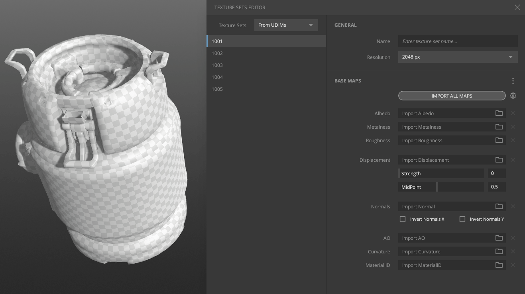This screenshot has width=525, height=294.
Task: Open Base Maps three-dot options menu
Action: click(513, 81)
